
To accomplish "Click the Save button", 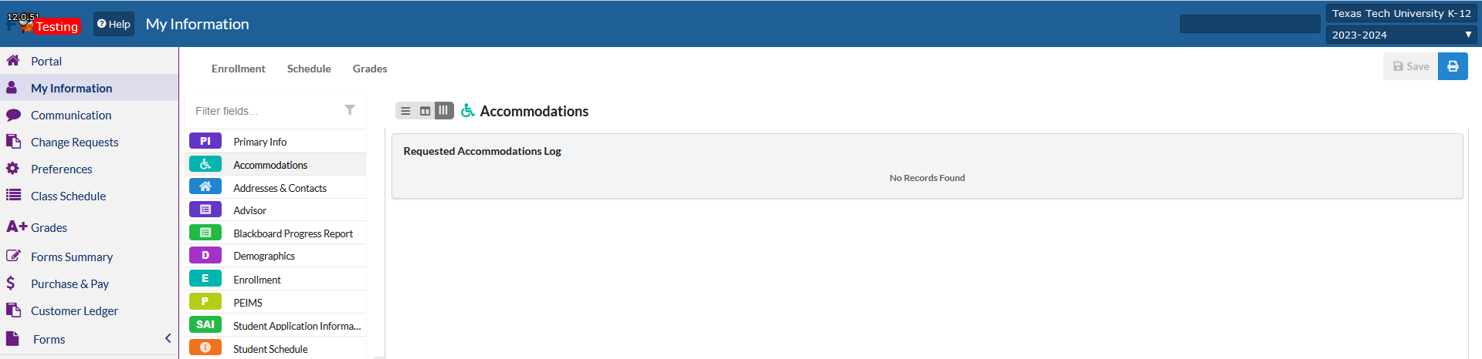I will tap(1411, 66).
